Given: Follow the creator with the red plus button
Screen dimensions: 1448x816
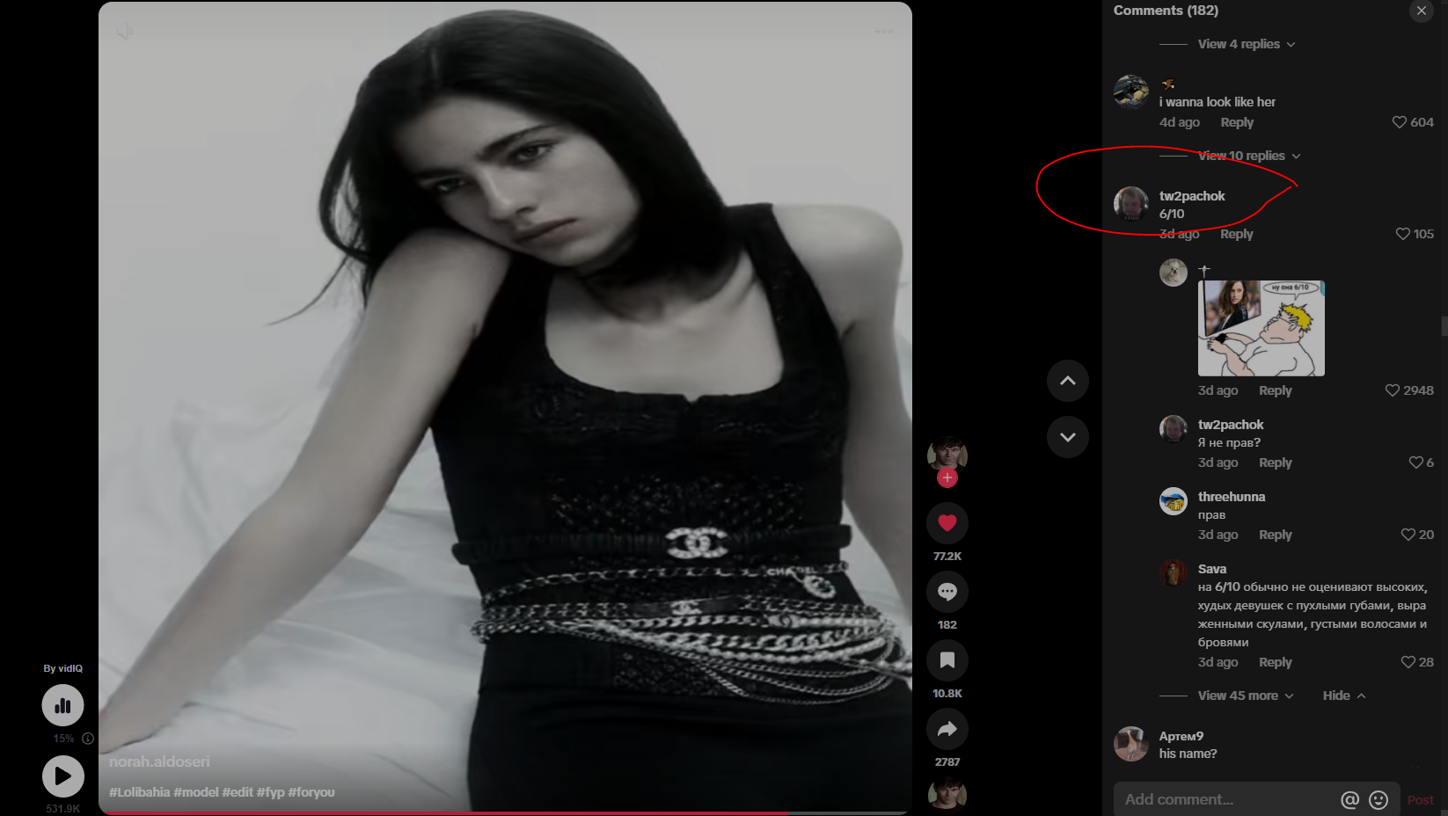Looking at the screenshot, I should click(x=947, y=477).
